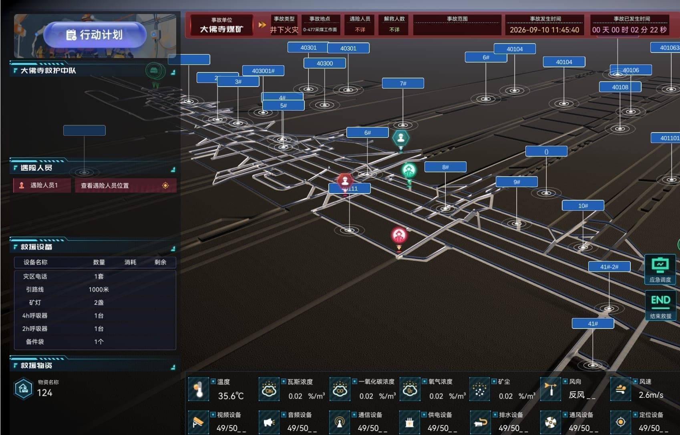
Task: Collapse the 大佛寺救护中队 panel
Action: point(173,72)
